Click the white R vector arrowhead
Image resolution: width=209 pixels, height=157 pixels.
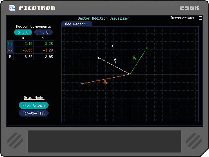point(99,58)
